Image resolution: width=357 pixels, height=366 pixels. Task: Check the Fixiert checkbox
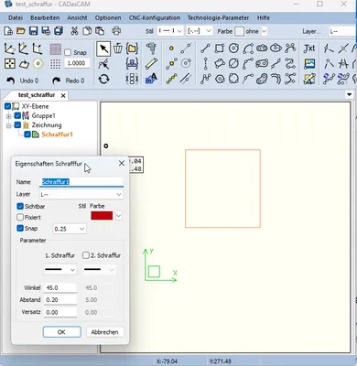20,217
